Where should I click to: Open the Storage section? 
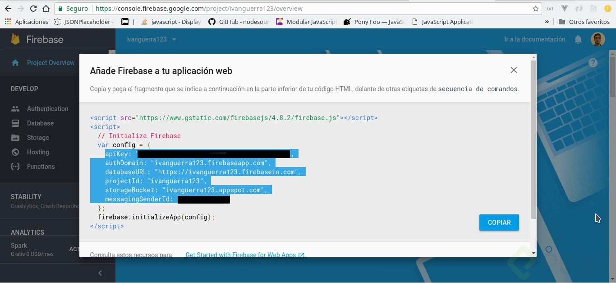coord(38,138)
